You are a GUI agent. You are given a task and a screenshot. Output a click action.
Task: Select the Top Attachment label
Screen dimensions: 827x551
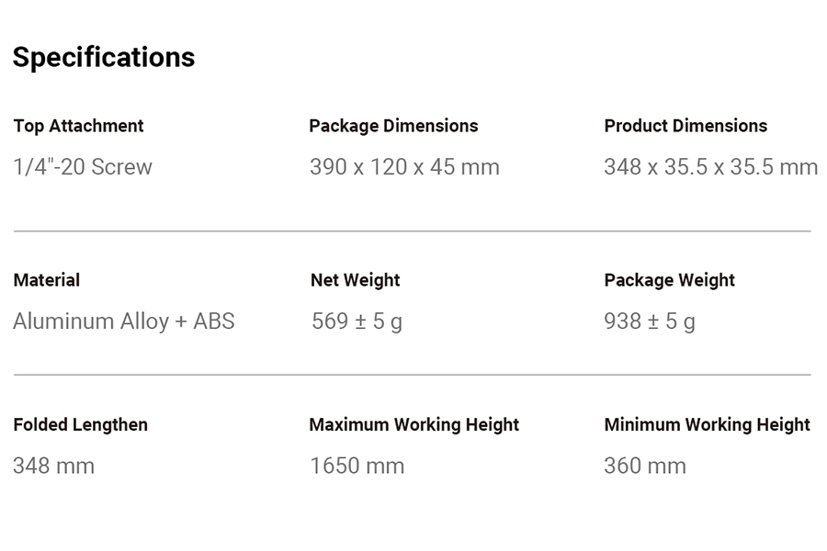click(x=79, y=126)
